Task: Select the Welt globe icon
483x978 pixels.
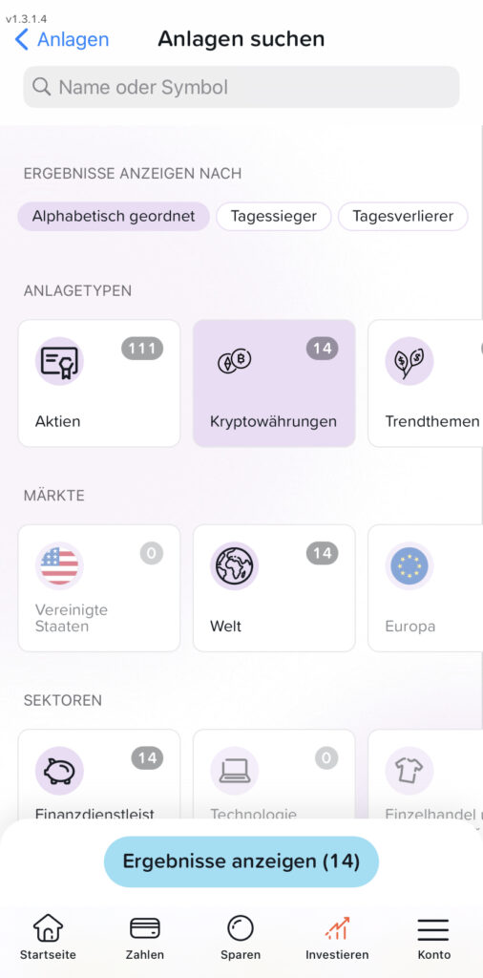Action: click(x=234, y=565)
